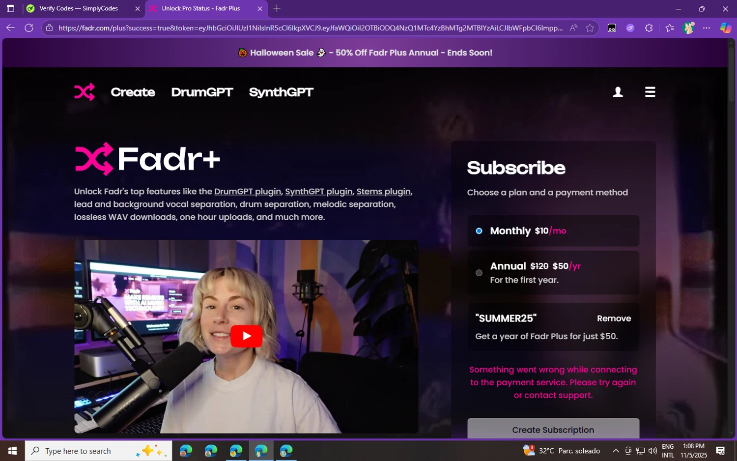
Task: Open the Windows Start menu
Action: [x=12, y=451]
